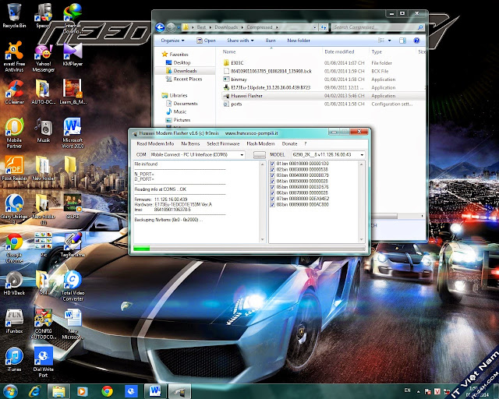Open the Donate menu
The height and width of the screenshot is (399, 499).
tap(289, 144)
